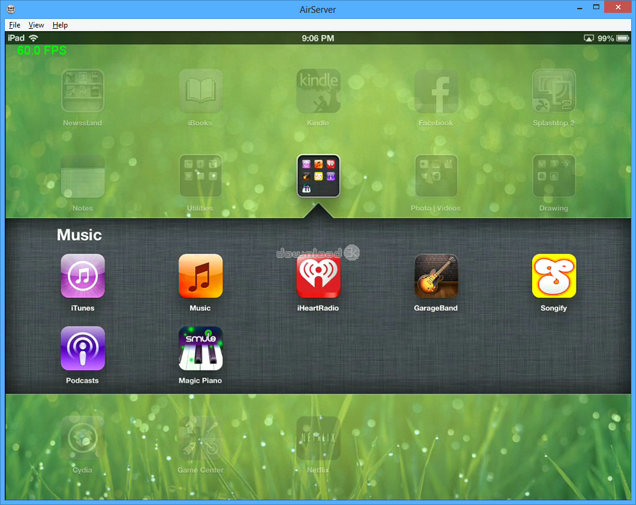This screenshot has height=505, width=636.
Task: Open the Songify app
Action: pos(553,276)
